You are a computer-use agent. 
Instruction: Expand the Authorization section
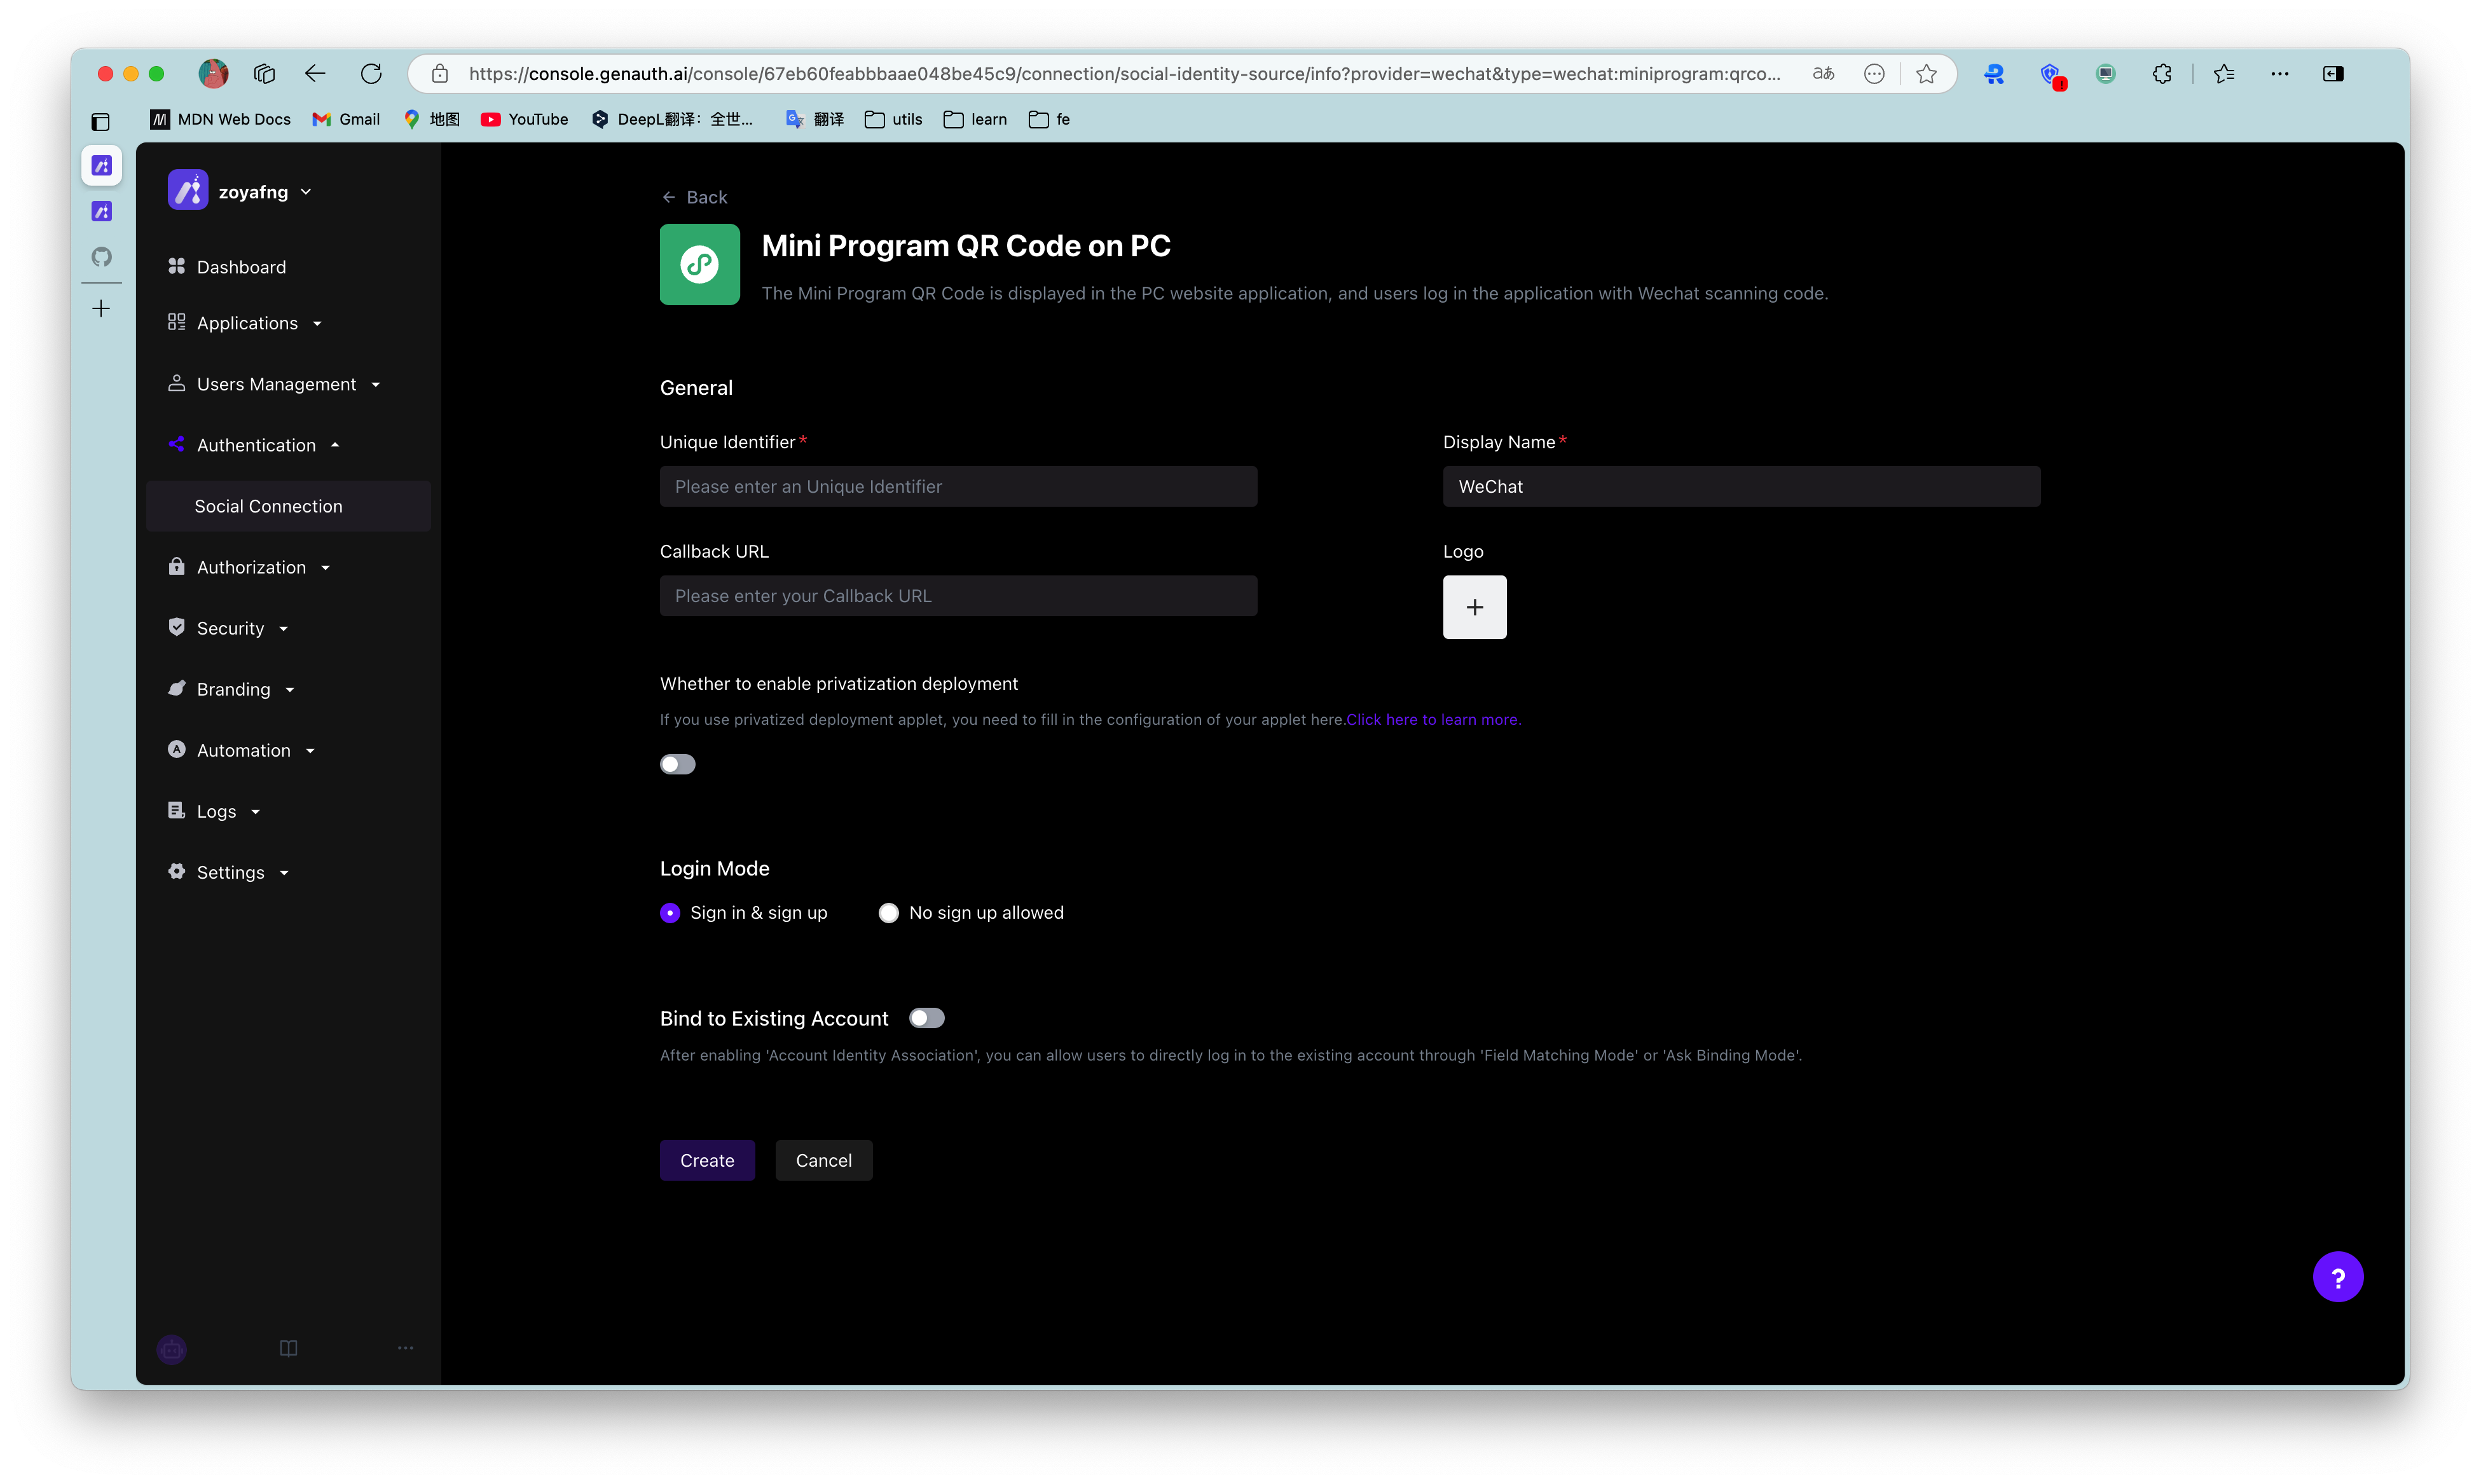[x=251, y=567]
